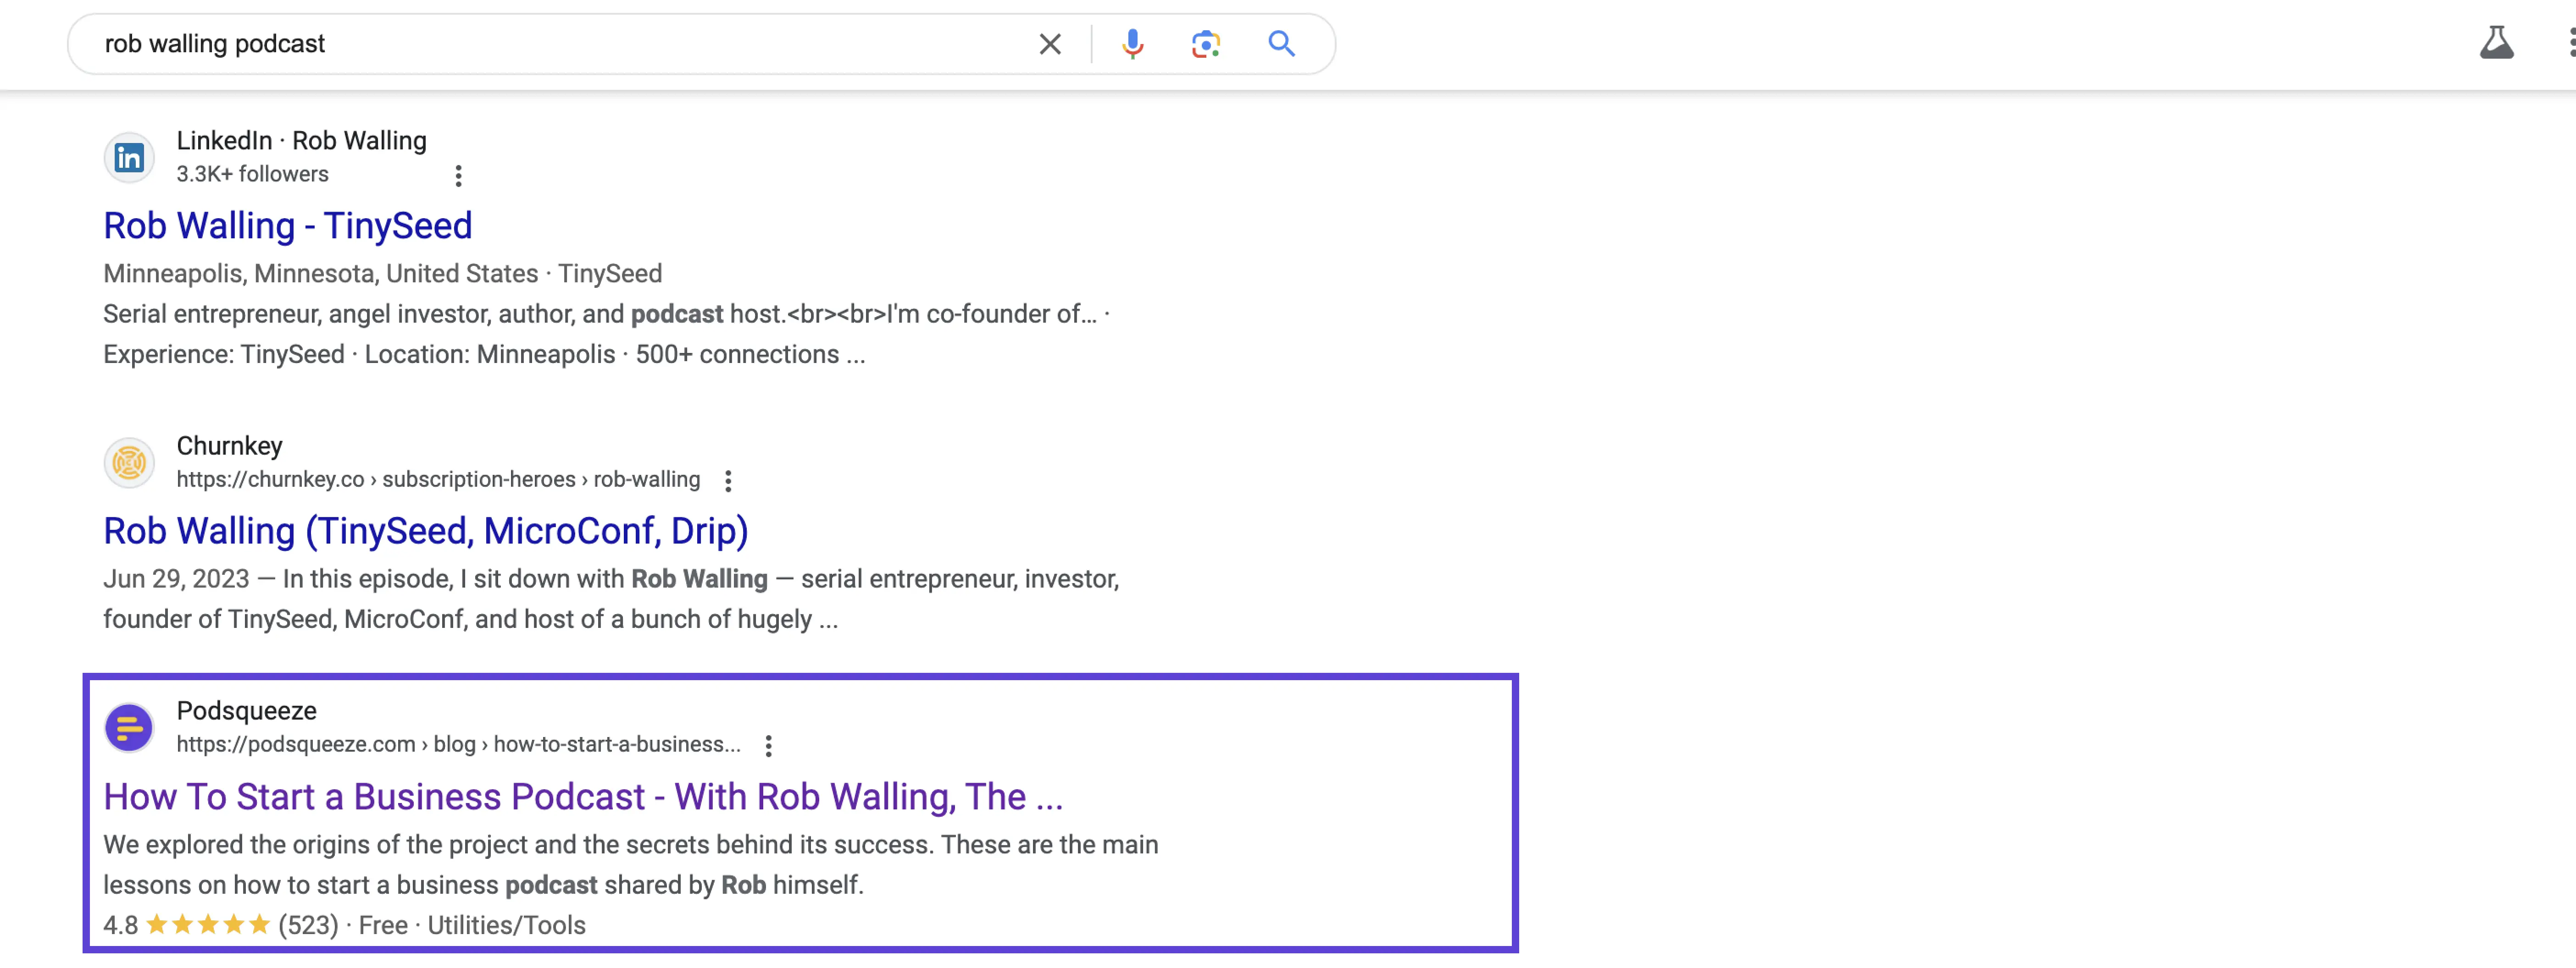The height and width of the screenshot is (968, 2576).
Task: Click the 'LinkedIn · Rob Walling' source name
Action: pos(301,141)
